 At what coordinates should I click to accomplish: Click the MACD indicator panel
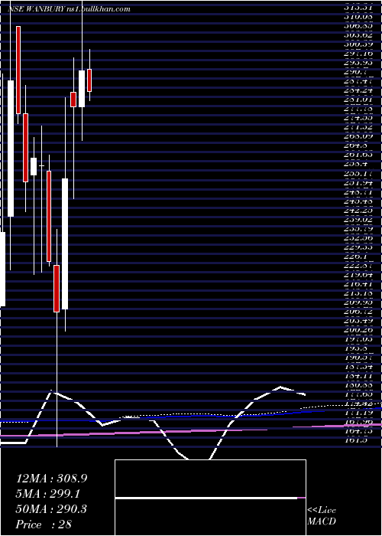[x=210, y=498]
